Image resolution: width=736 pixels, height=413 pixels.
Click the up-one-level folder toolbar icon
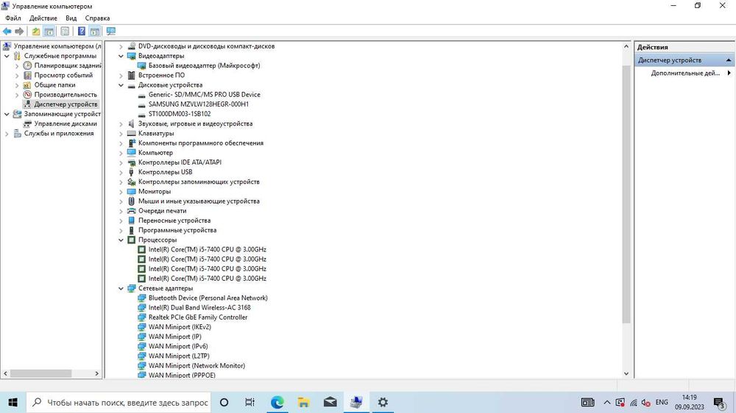click(35, 32)
